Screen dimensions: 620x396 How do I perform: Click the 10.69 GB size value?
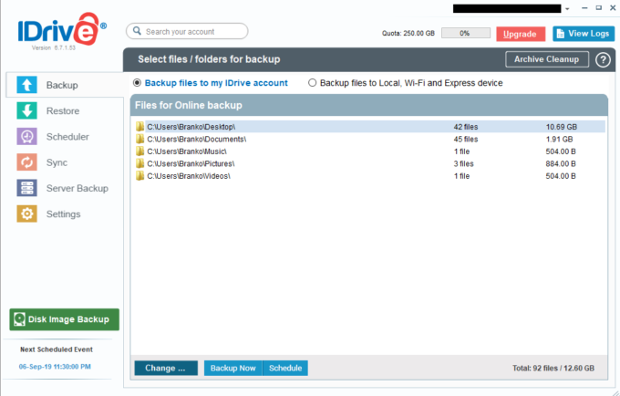(561, 127)
